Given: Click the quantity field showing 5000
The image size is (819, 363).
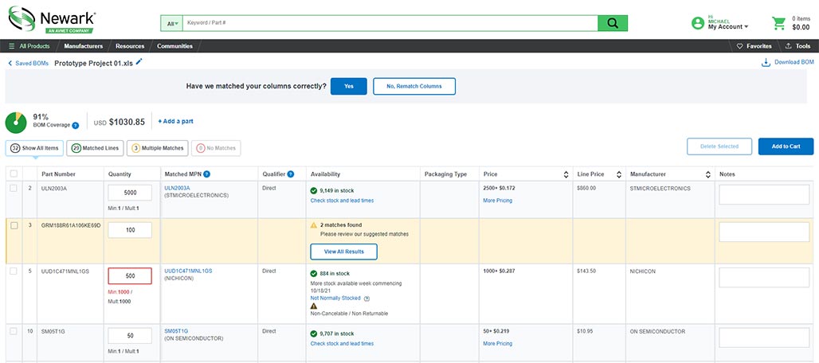Looking at the screenshot, I should click(x=130, y=193).
